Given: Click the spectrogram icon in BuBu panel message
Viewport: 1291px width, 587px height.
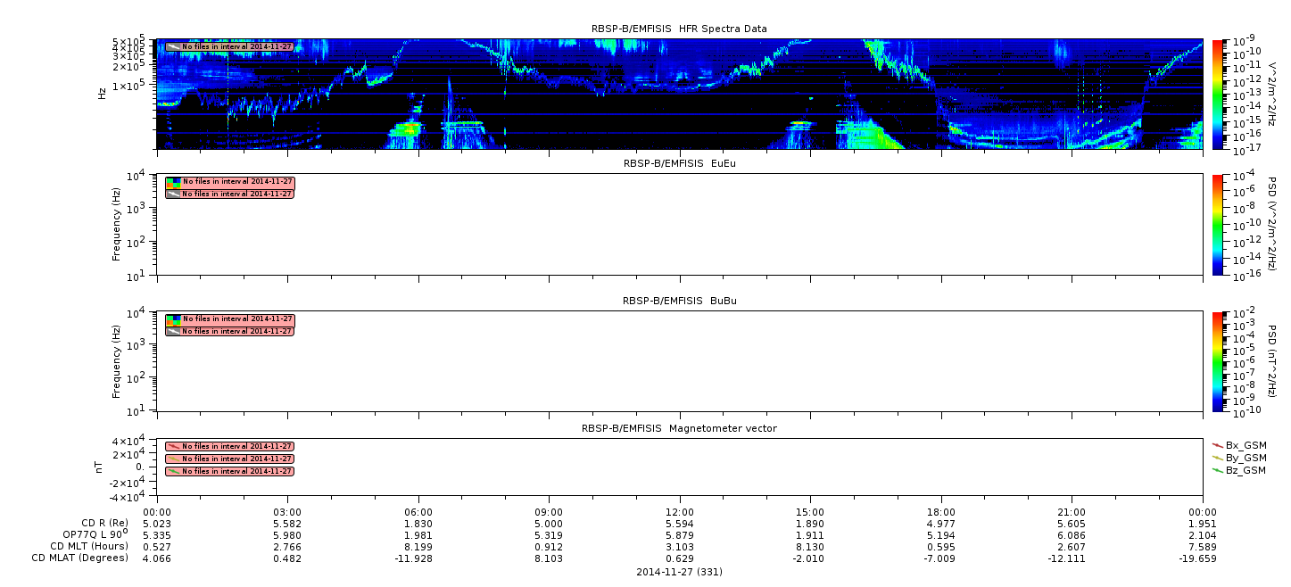Looking at the screenshot, I should pos(173,319).
